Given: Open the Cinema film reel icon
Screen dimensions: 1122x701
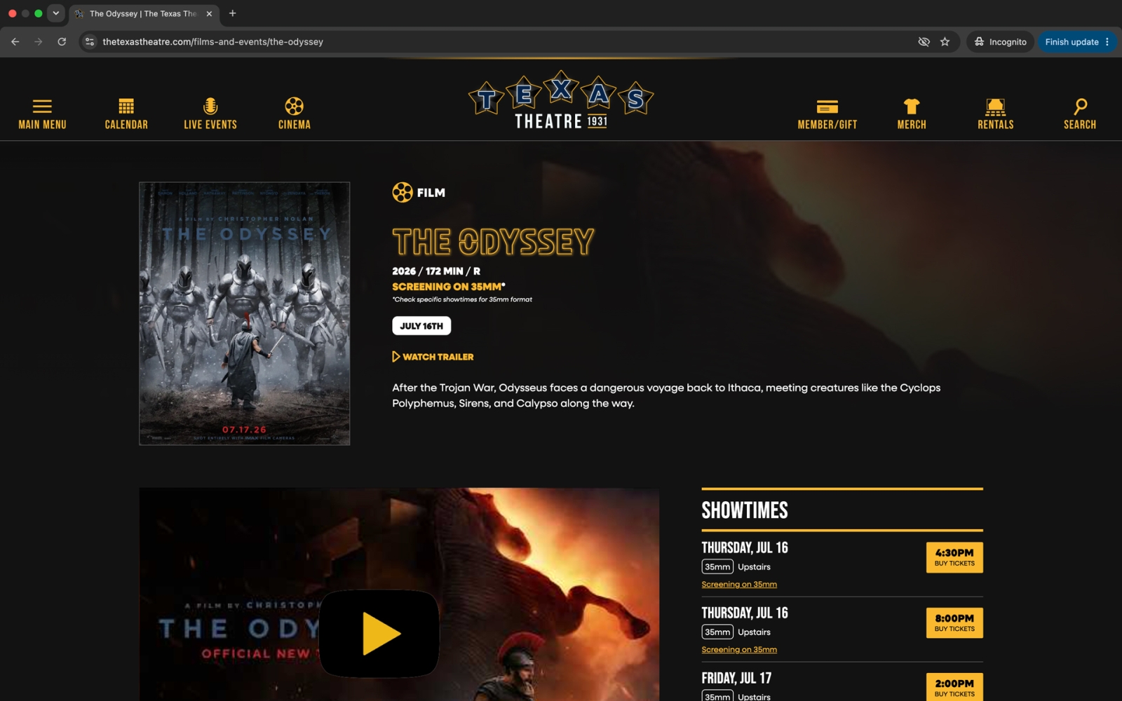Looking at the screenshot, I should coord(295,106).
